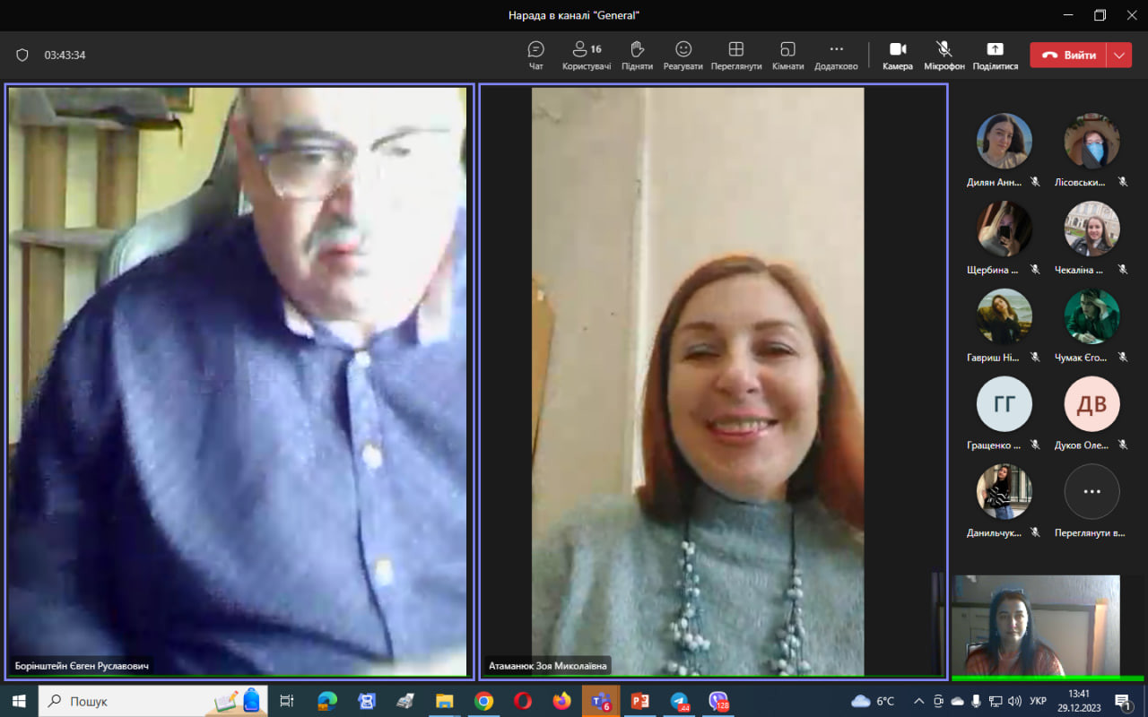Raise your hand with Підняти
Screen dimensions: 1148x717
click(637, 55)
